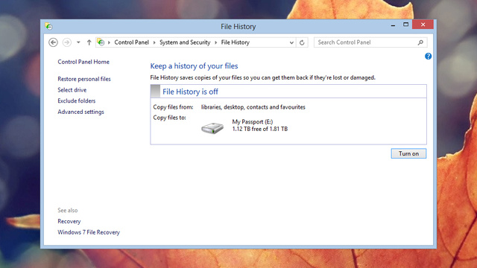Go up one level with Up arrow
This screenshot has width=477, height=268.
point(89,42)
